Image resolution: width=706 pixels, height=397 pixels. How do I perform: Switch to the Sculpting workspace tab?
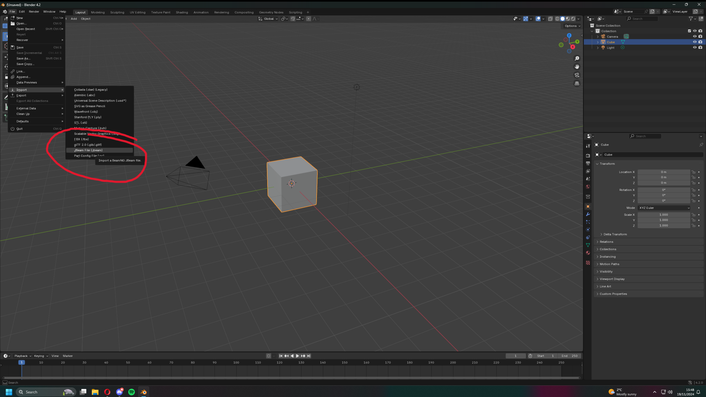tap(117, 12)
